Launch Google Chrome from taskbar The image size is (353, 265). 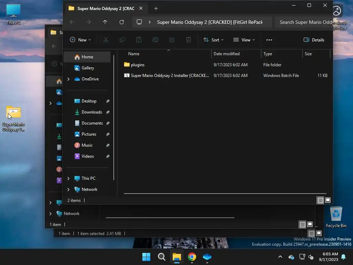tap(192, 257)
